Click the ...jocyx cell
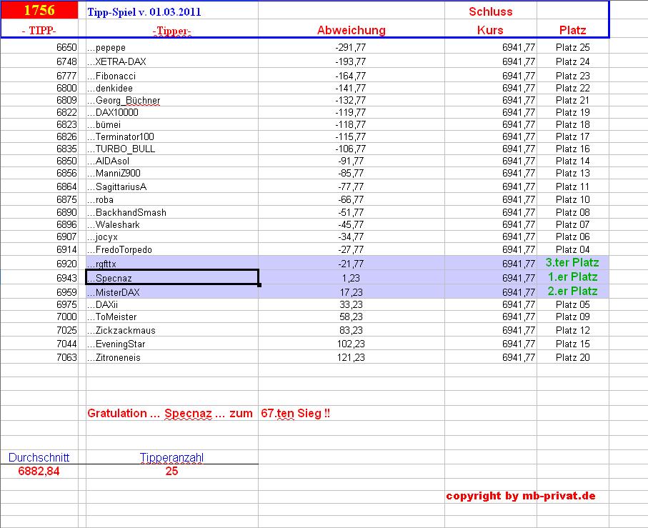 (x=172, y=236)
